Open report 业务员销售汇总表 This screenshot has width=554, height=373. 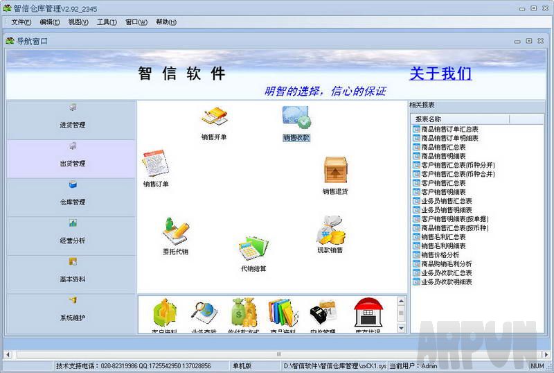coord(443,201)
